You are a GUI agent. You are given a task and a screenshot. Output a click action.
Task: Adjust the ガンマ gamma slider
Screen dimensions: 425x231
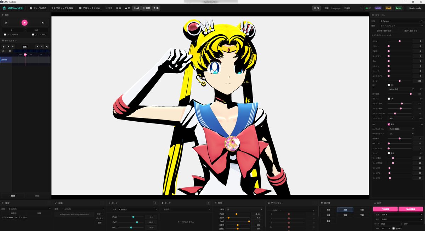click(399, 41)
